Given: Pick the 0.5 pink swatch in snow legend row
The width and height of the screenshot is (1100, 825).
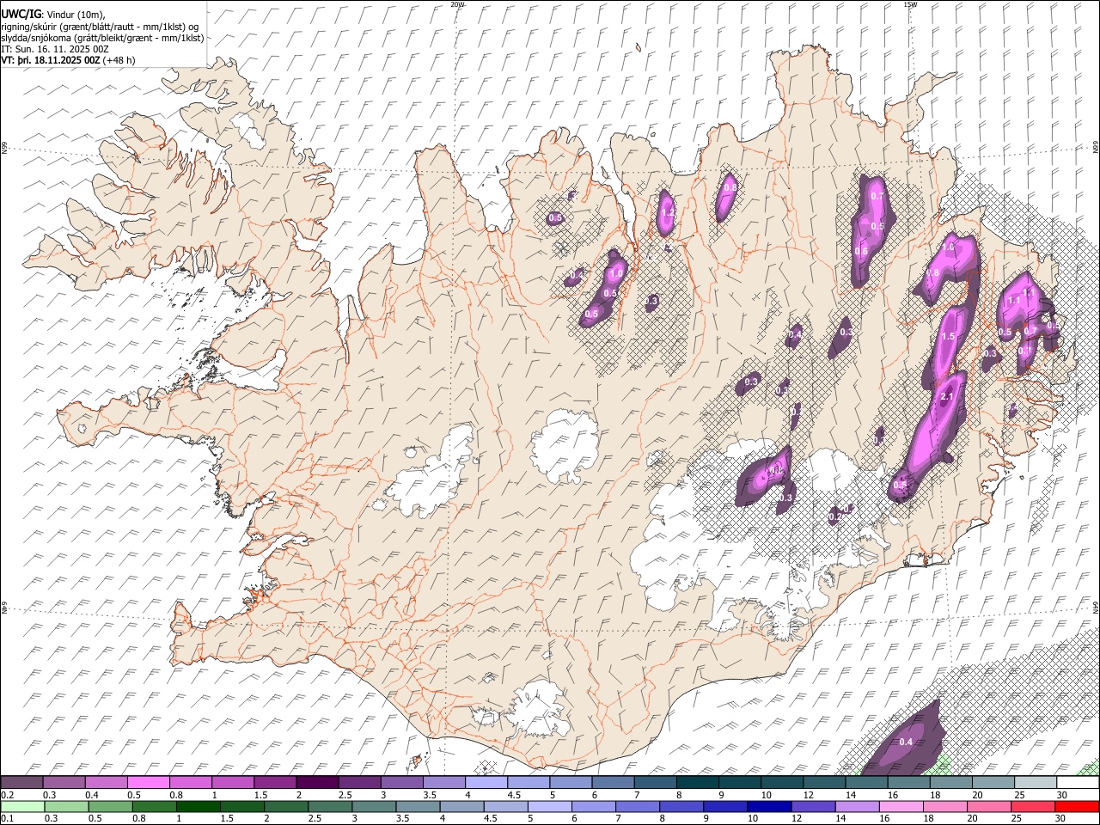Looking at the screenshot, I should 148,783.
